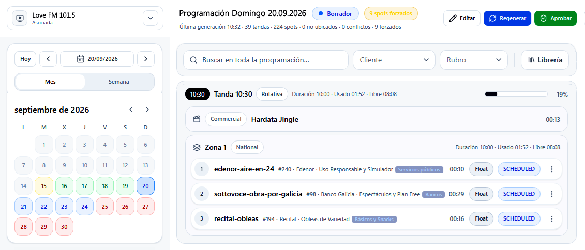Go to previous day arrow beside date field

[48, 59]
